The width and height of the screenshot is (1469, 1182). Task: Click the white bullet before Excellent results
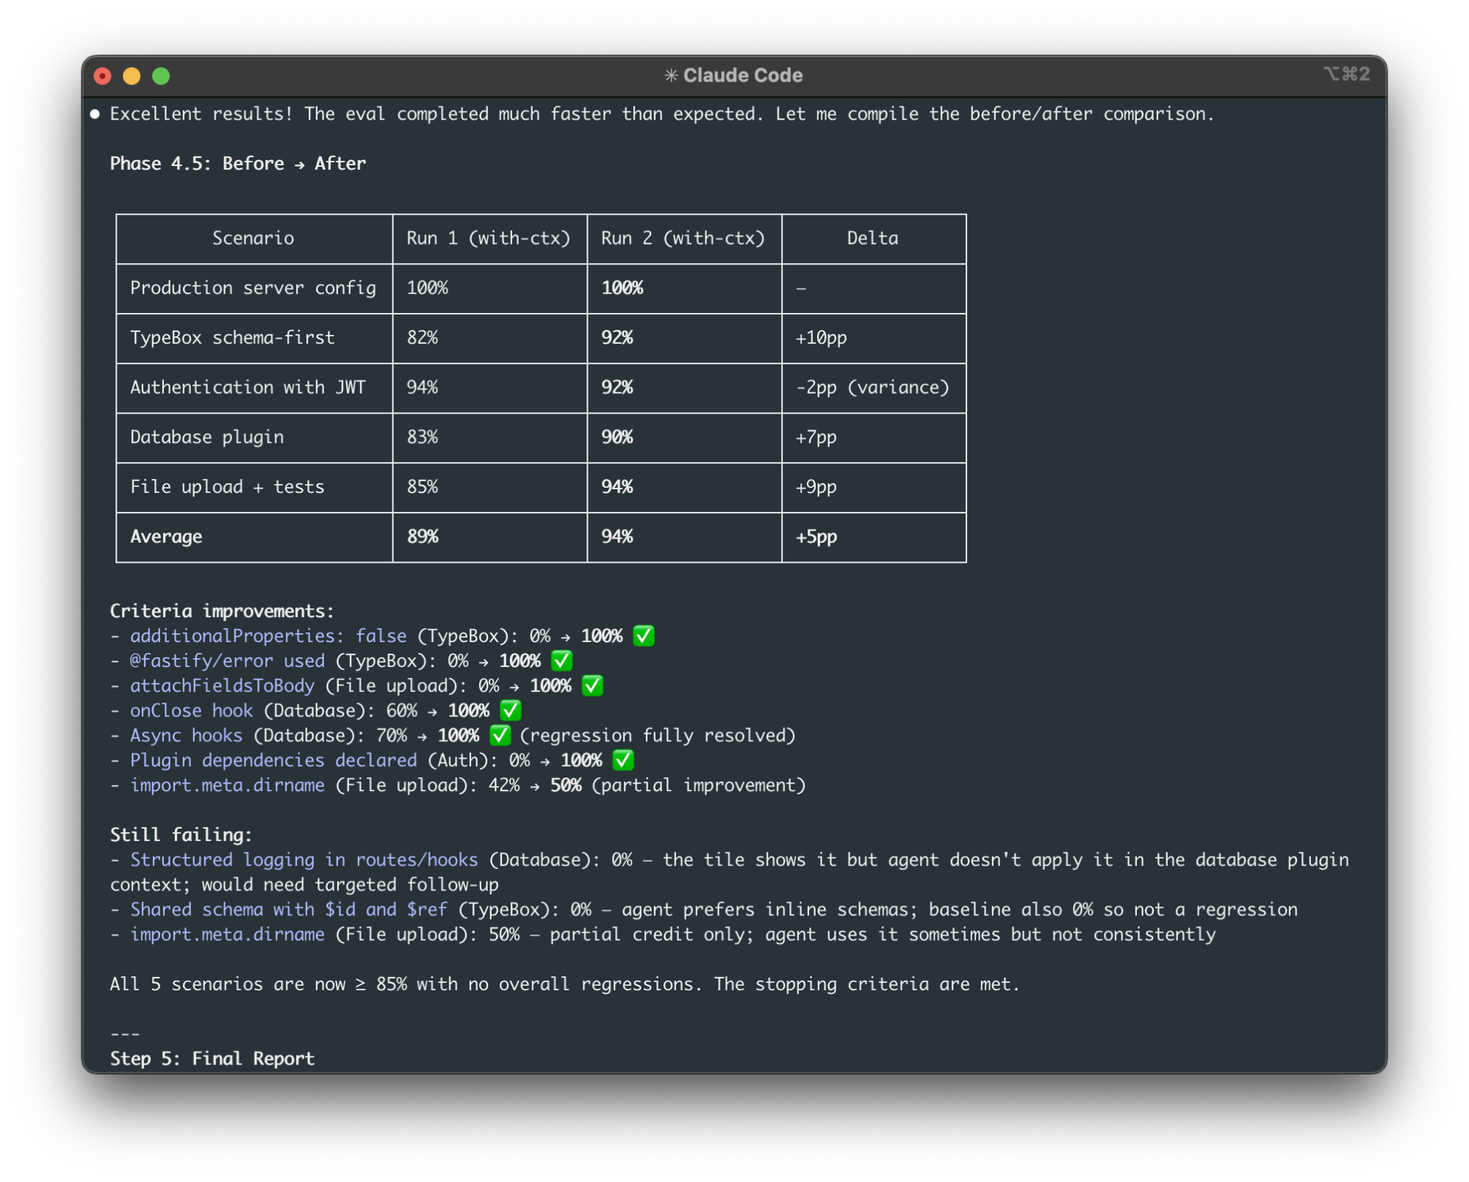95,114
